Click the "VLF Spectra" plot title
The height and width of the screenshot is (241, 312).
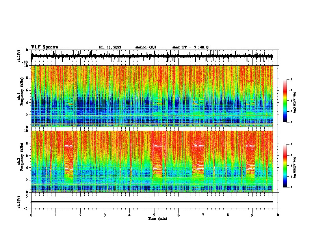tap(45, 47)
